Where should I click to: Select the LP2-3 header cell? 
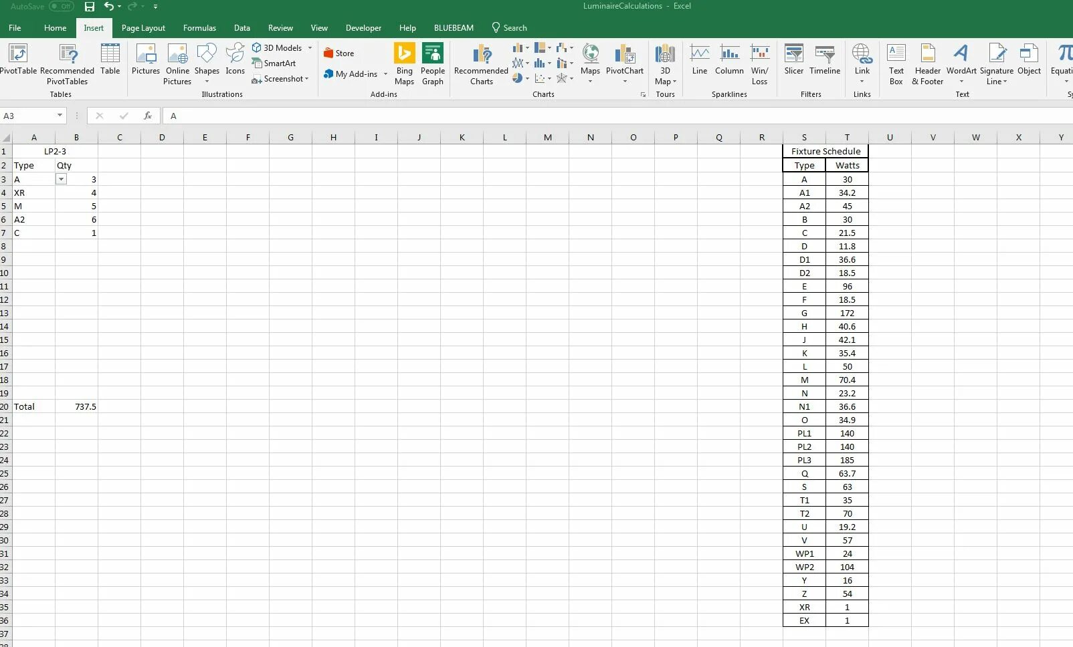tap(55, 151)
